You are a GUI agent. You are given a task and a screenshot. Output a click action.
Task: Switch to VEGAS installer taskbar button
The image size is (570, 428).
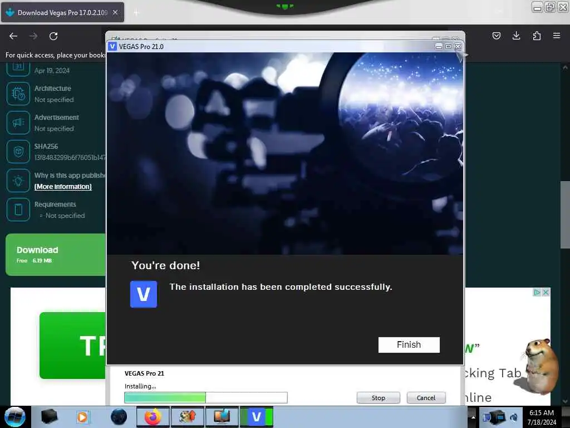coord(256,417)
